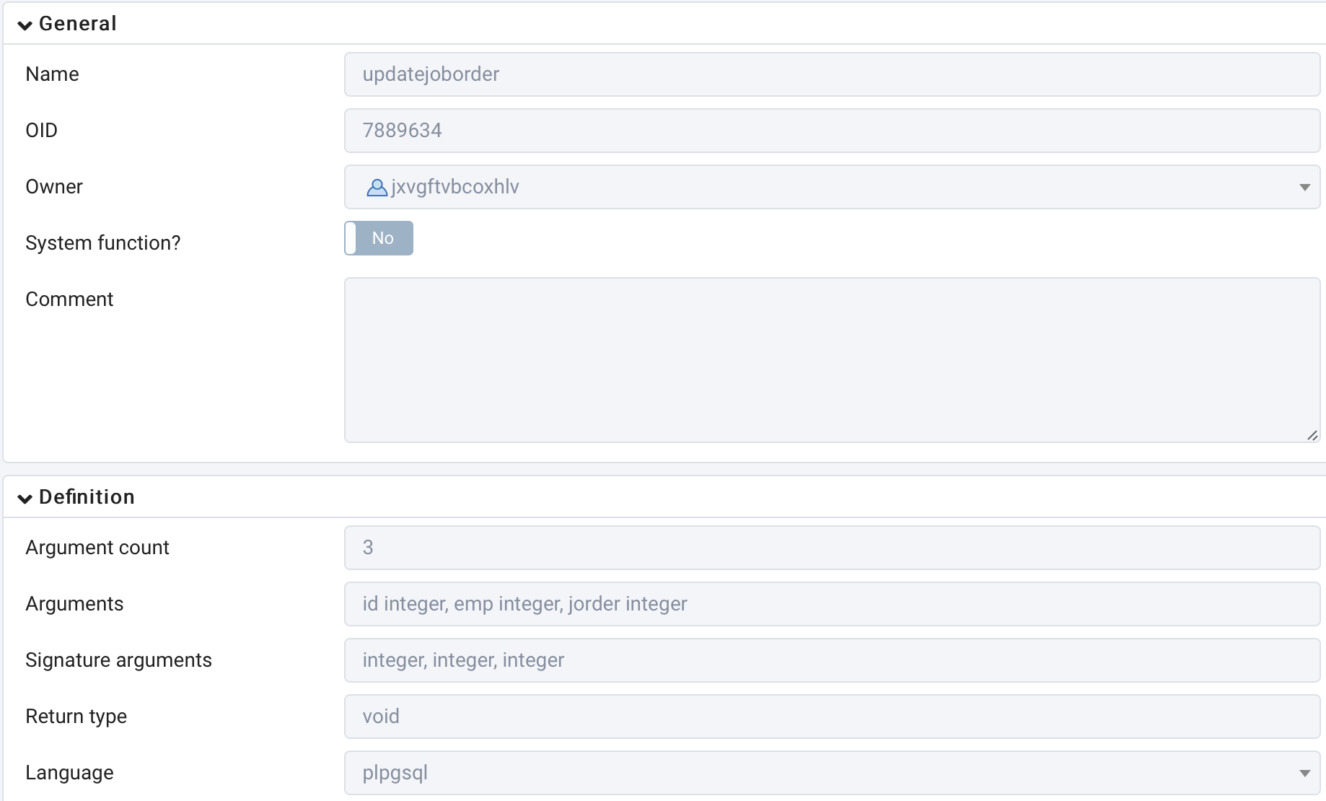Viewport: 1326px width, 801px height.
Task: Click the Arguments field with id integer
Action: pyautogui.click(x=832, y=604)
